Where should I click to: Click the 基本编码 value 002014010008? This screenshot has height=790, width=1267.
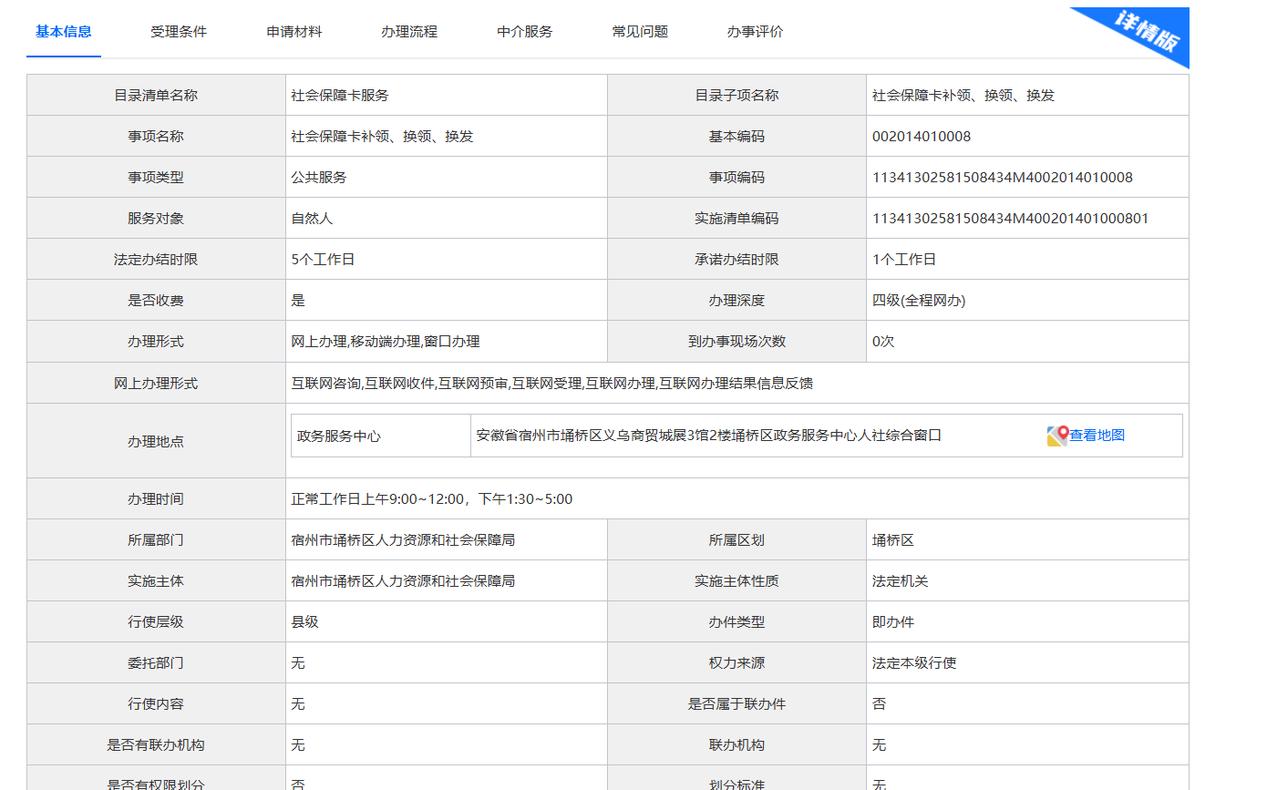click(922, 137)
